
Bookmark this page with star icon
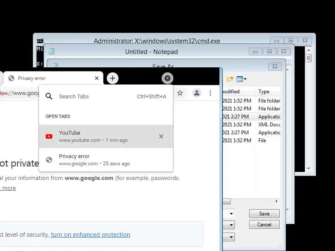pyautogui.click(x=180, y=93)
